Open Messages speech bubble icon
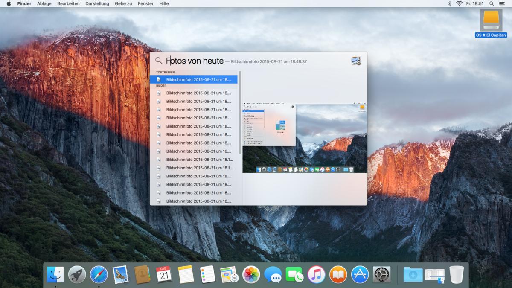Viewport: 512px width, 288px height. point(273,275)
